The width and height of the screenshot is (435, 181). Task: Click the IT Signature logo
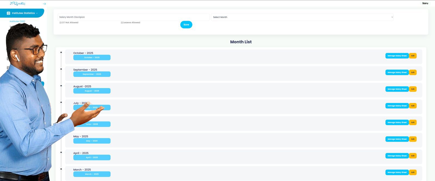coord(17,4)
